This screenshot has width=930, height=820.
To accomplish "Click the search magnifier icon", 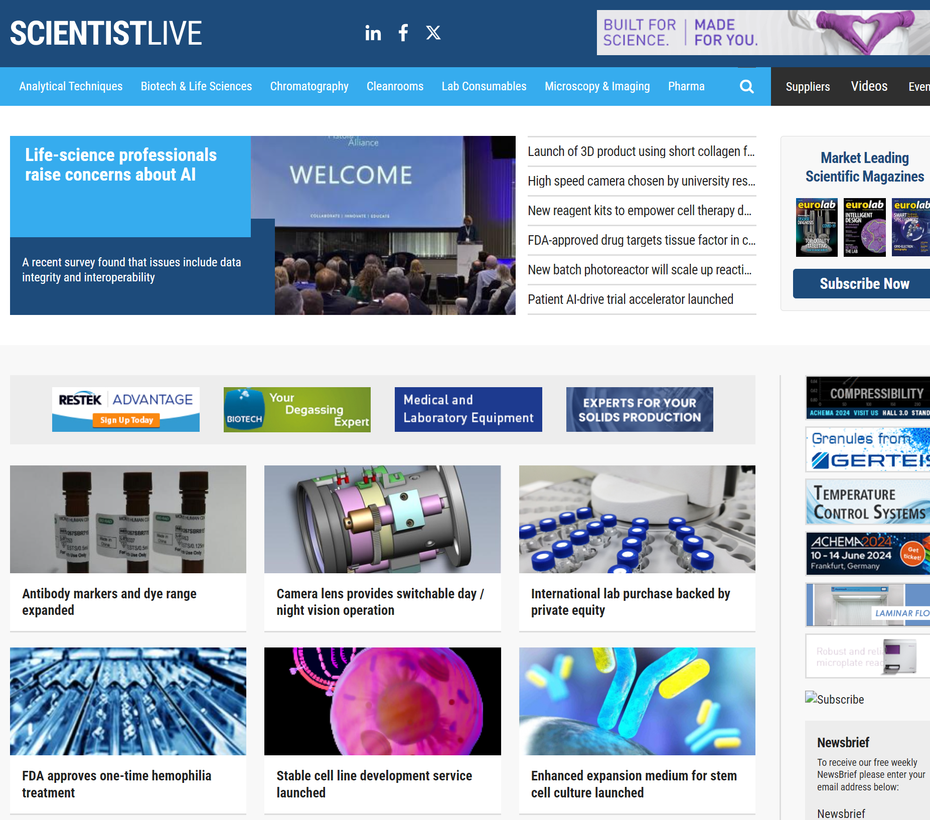I will click(x=746, y=87).
